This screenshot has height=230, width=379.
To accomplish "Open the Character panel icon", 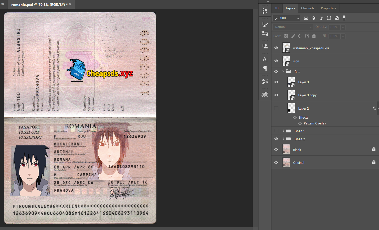I will click(x=265, y=60).
